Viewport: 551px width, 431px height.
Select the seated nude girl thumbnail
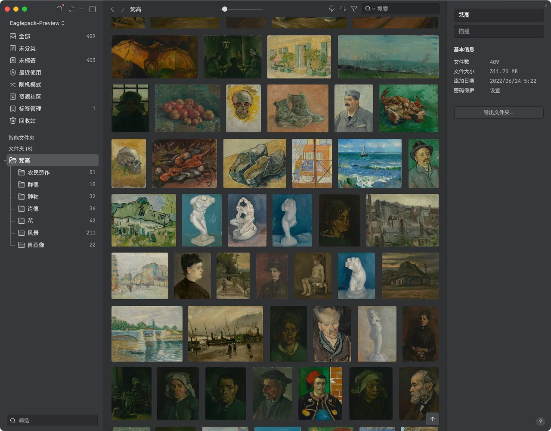(x=313, y=276)
